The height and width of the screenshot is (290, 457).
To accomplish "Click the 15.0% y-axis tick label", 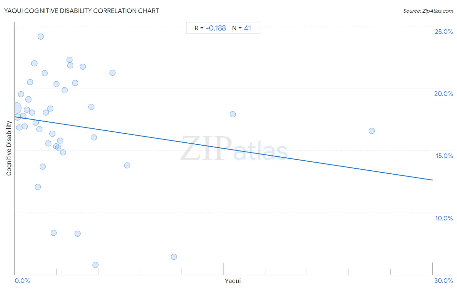I will click(x=444, y=156).
